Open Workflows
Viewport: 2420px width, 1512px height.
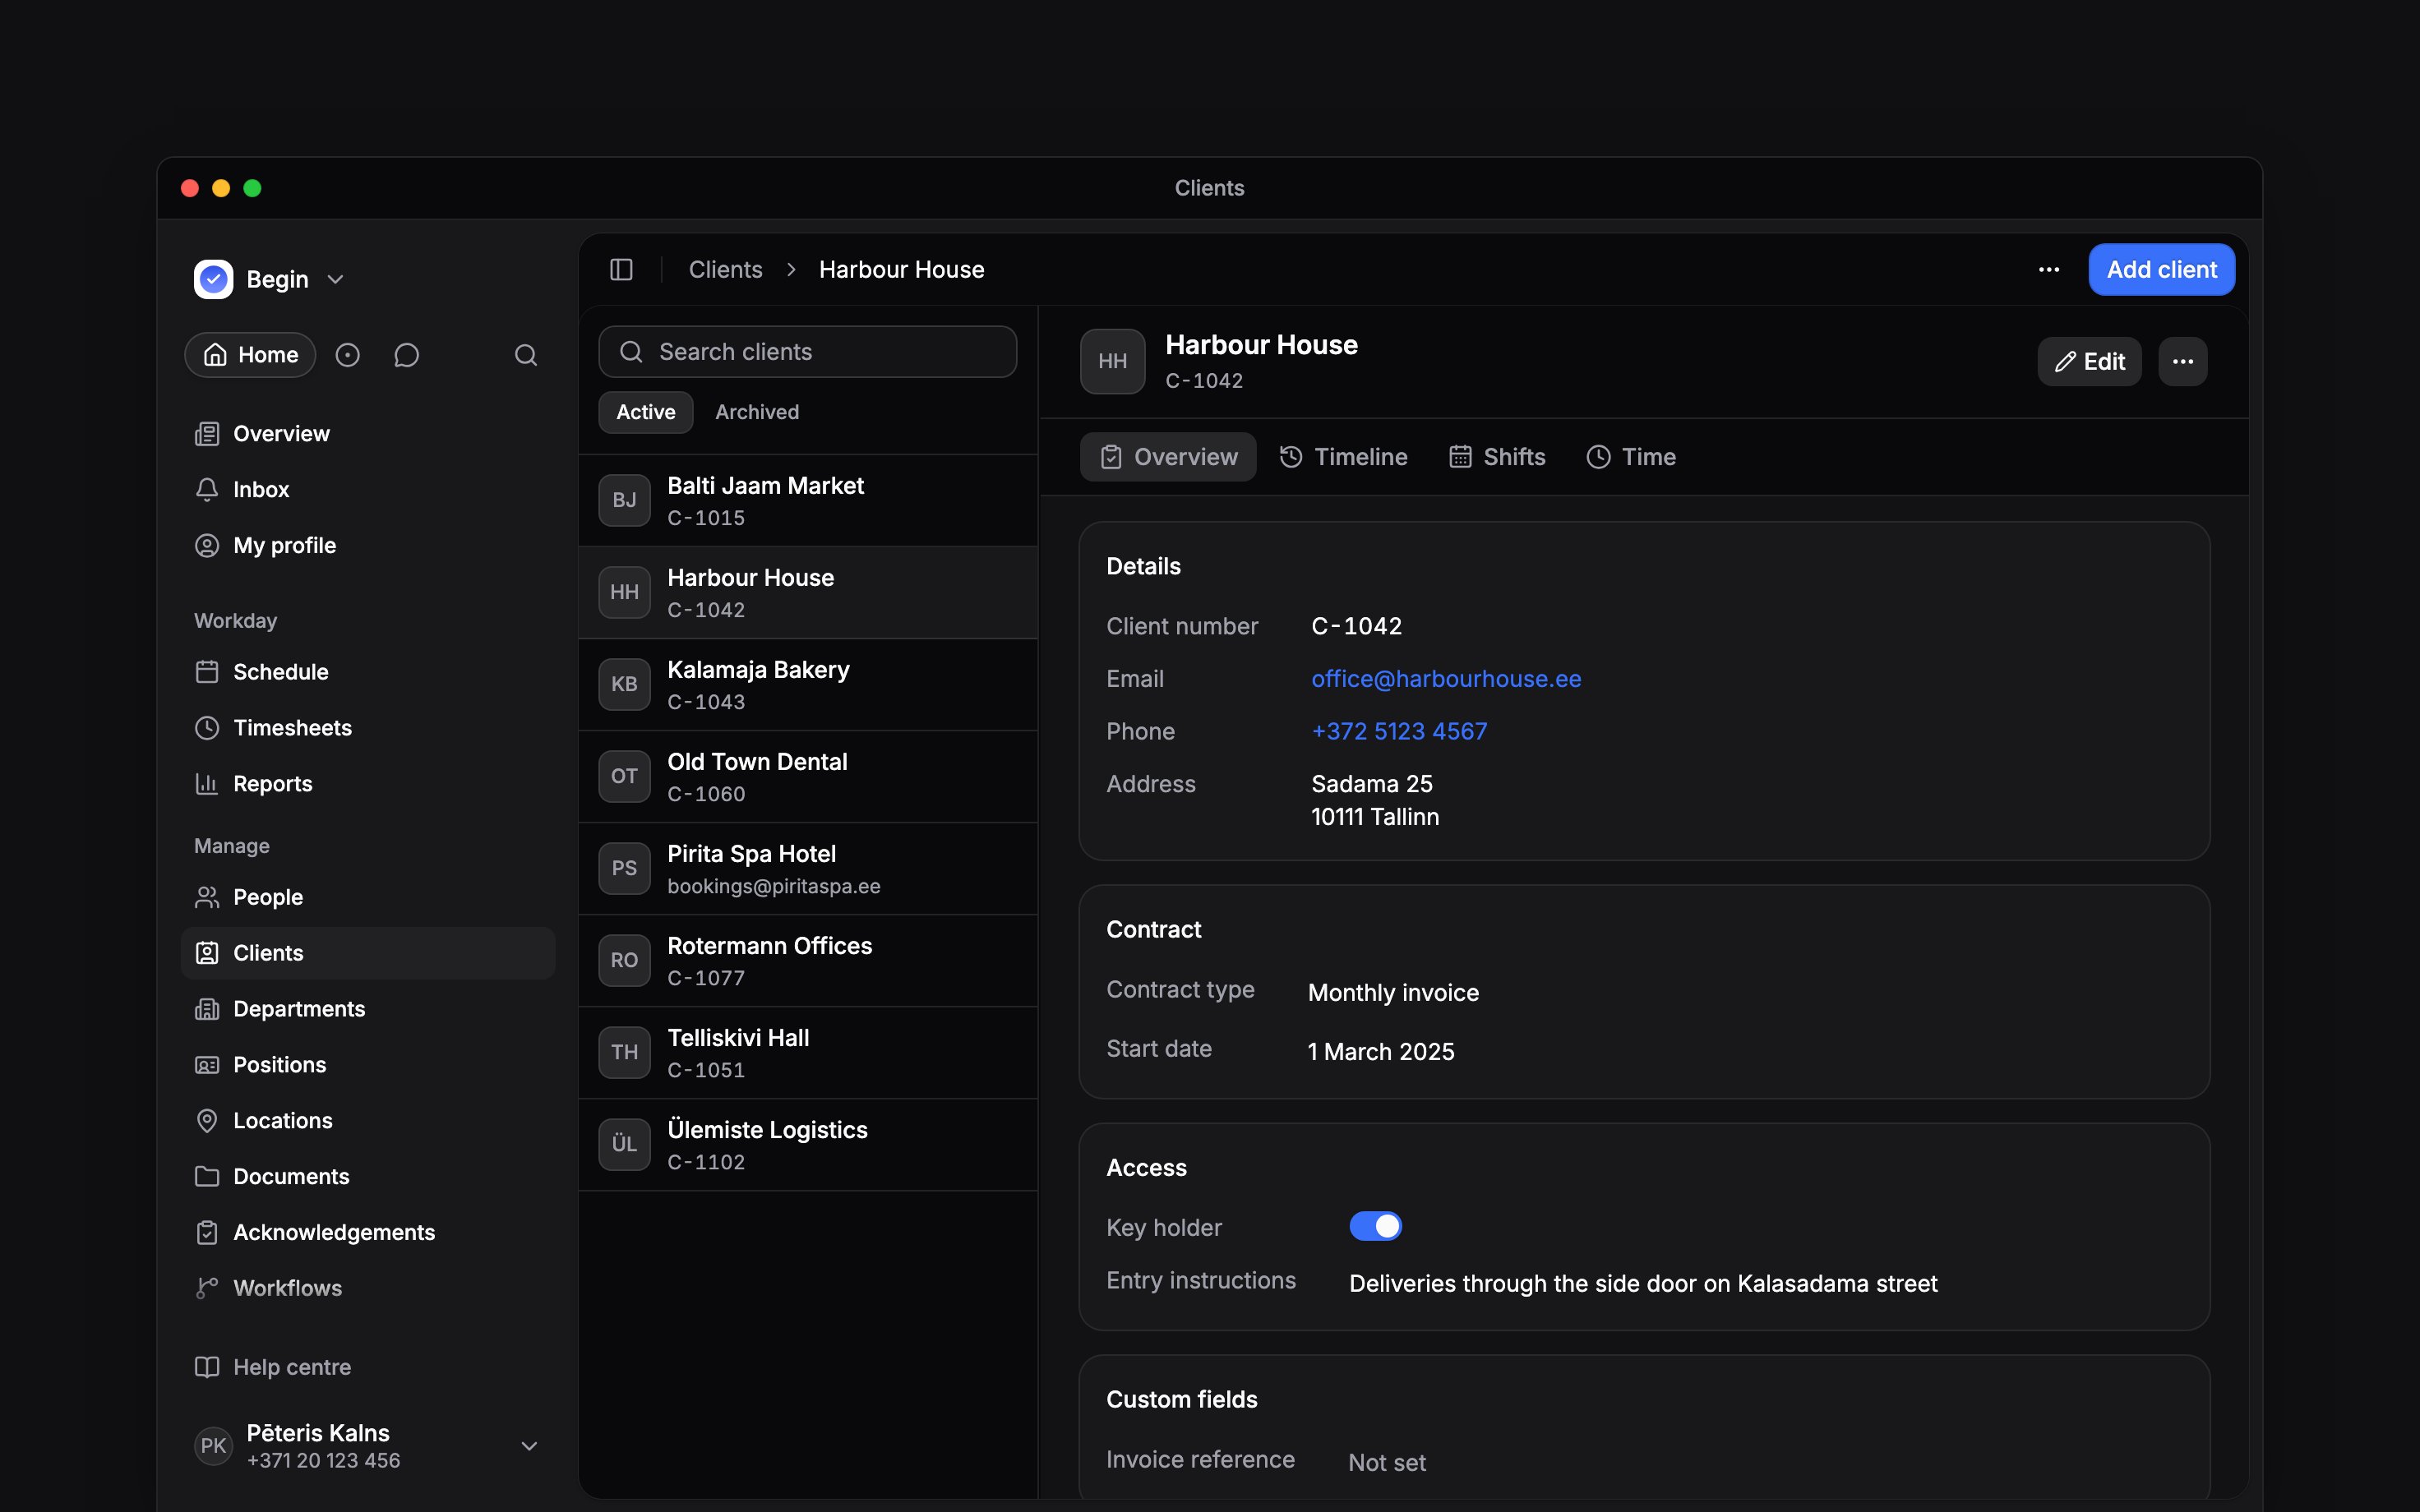(x=367, y=1289)
